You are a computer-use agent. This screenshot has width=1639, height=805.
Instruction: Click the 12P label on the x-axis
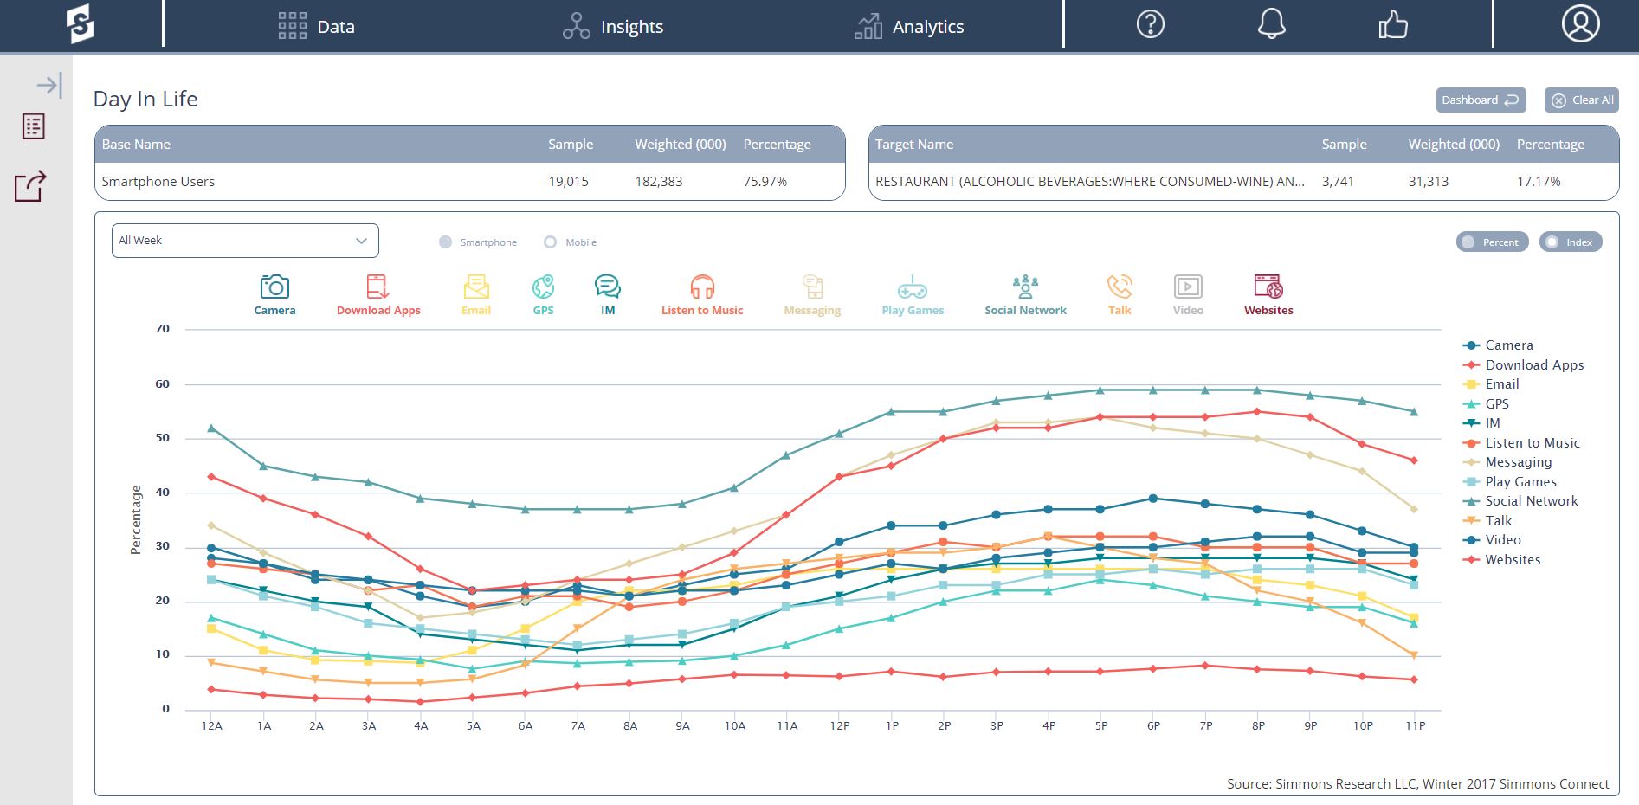(x=840, y=726)
